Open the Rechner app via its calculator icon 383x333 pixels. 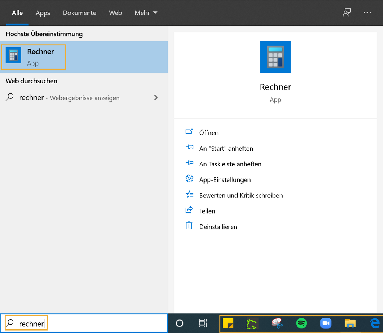(13, 55)
